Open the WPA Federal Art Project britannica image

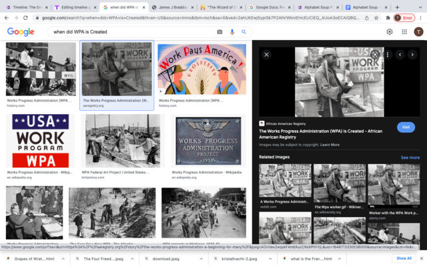[123, 141]
